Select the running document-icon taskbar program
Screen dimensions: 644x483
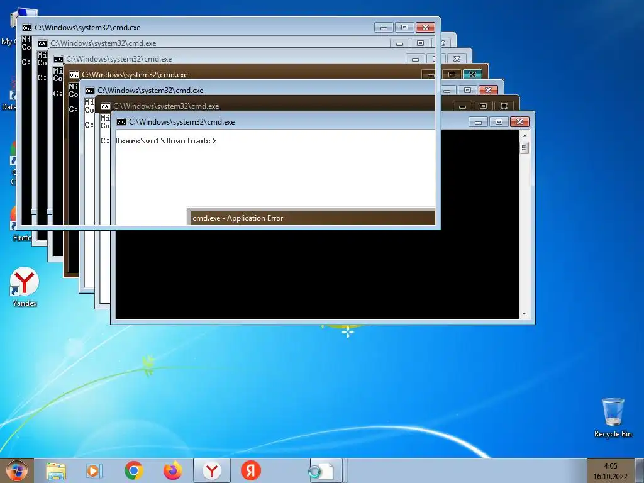coord(326,470)
